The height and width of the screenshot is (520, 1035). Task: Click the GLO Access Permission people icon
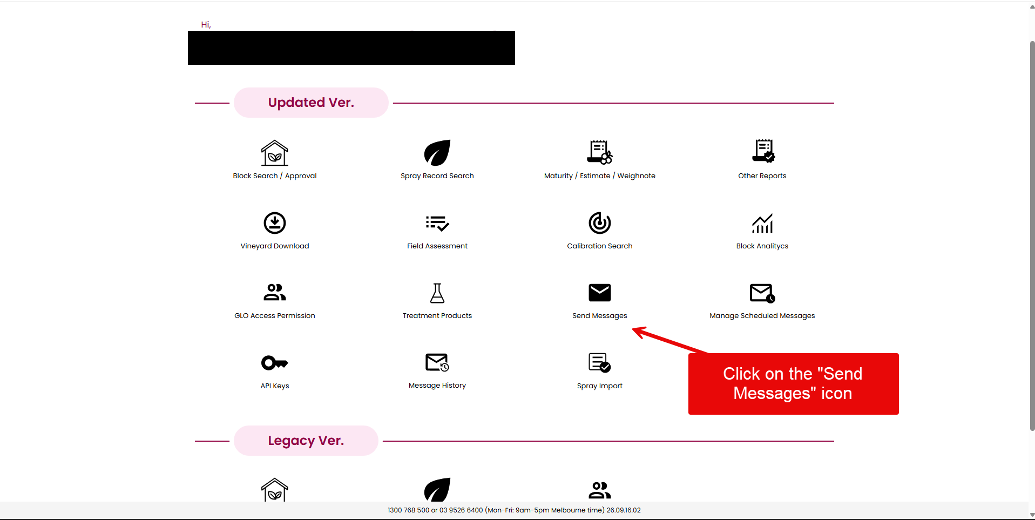[275, 293]
